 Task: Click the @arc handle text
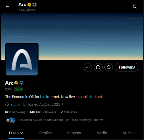tap(9, 89)
